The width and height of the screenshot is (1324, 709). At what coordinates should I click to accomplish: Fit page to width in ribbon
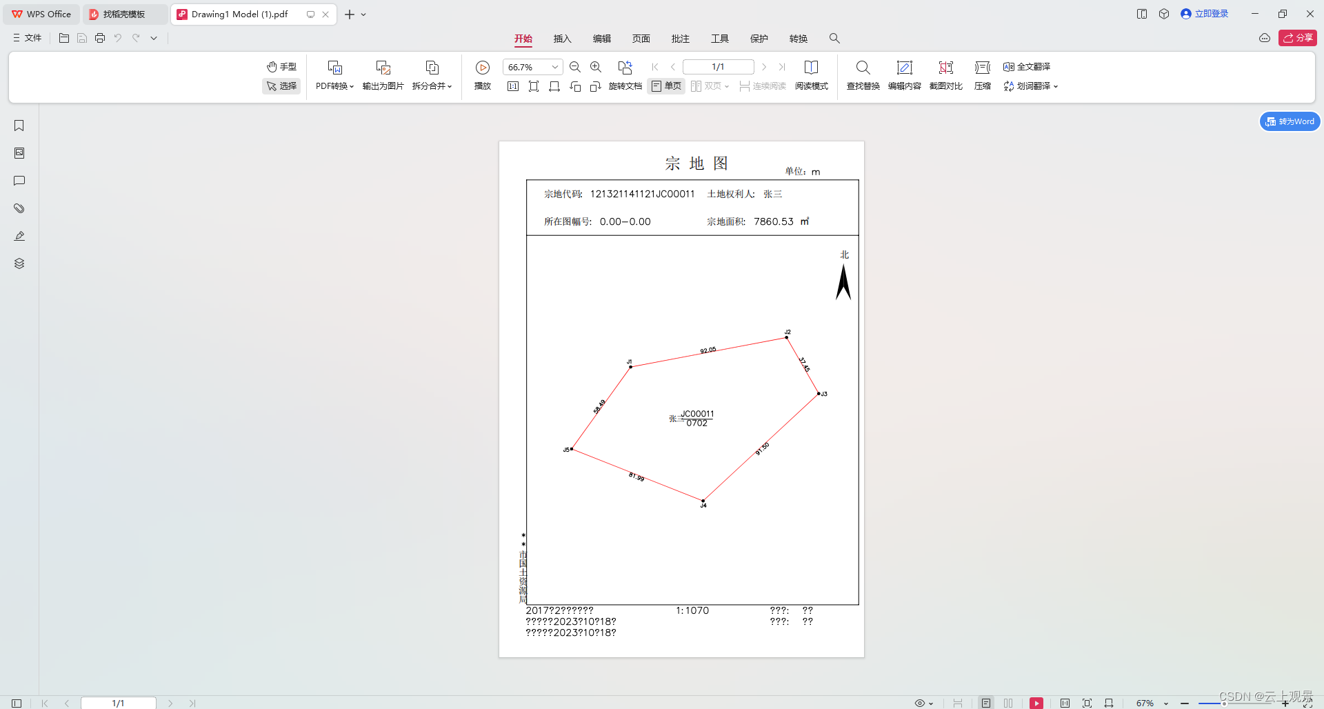coord(554,86)
